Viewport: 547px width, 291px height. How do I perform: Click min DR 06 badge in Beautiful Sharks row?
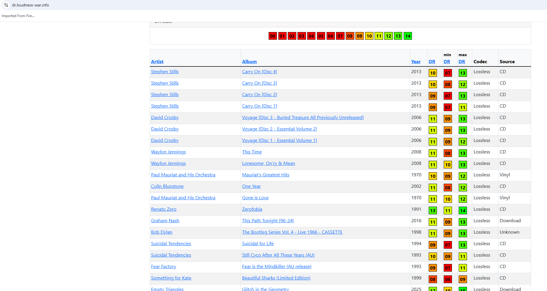[448, 279]
